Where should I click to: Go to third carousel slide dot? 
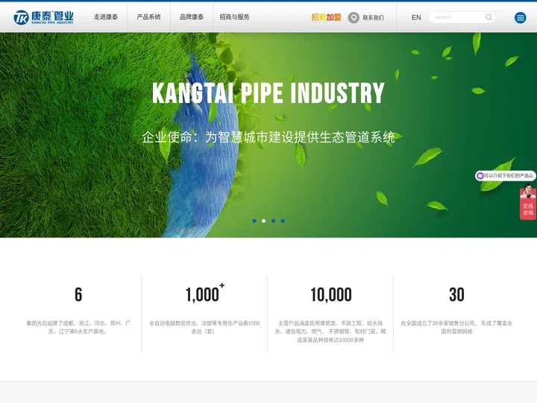[273, 221]
